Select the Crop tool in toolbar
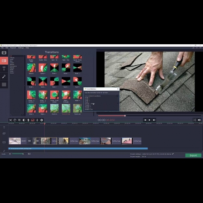Image resolution: width=203 pixels, height=203 pixels. (x=19, y=120)
